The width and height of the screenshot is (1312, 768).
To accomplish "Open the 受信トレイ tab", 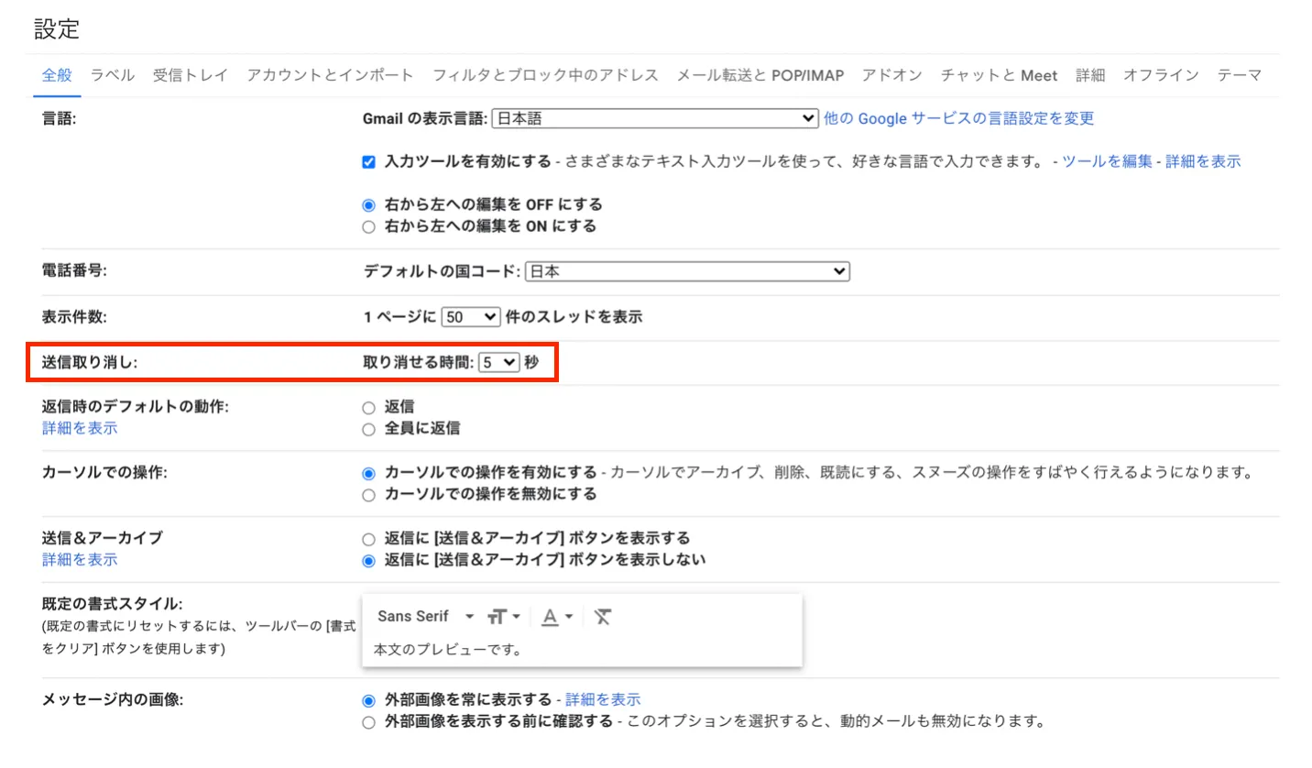I will pos(191,75).
